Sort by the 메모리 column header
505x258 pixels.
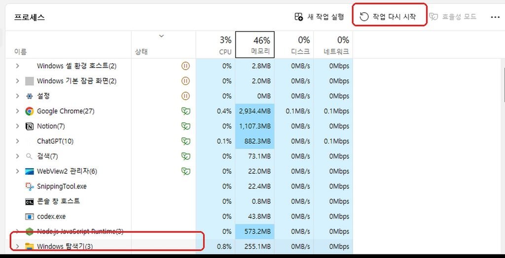point(255,45)
